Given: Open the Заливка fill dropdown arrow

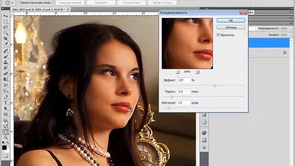Looking at the screenshot, I should coord(290,35).
